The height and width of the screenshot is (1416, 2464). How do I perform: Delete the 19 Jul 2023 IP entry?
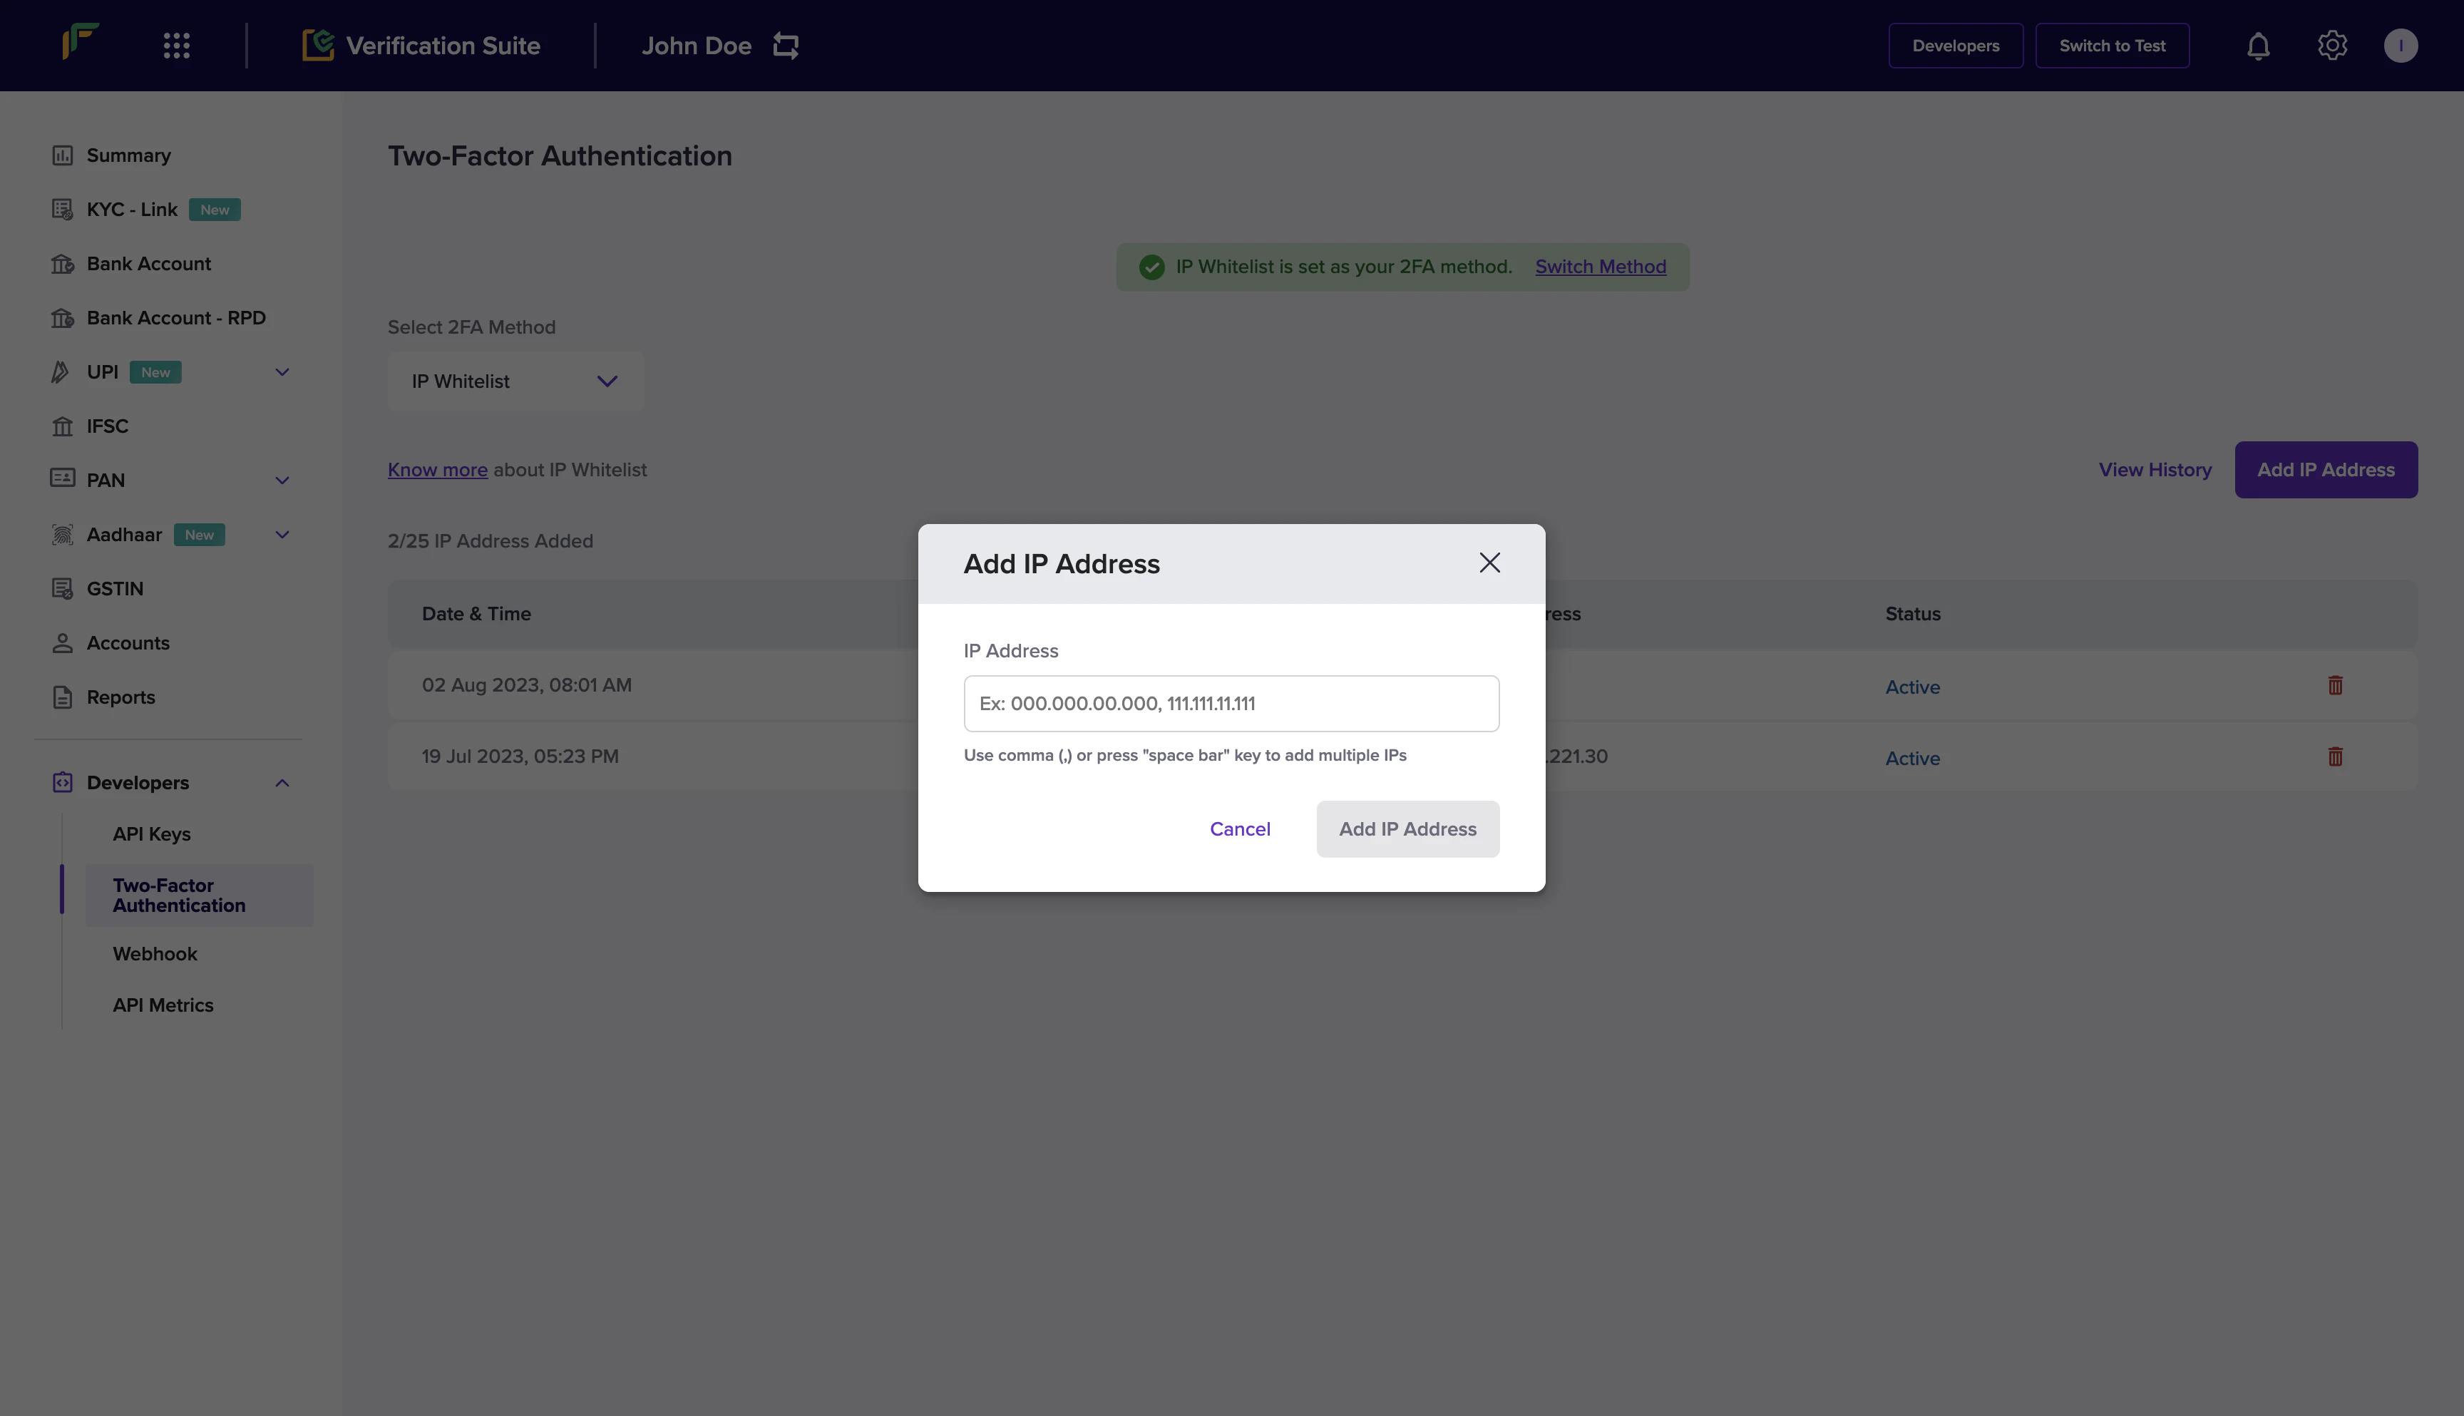[x=2335, y=756]
